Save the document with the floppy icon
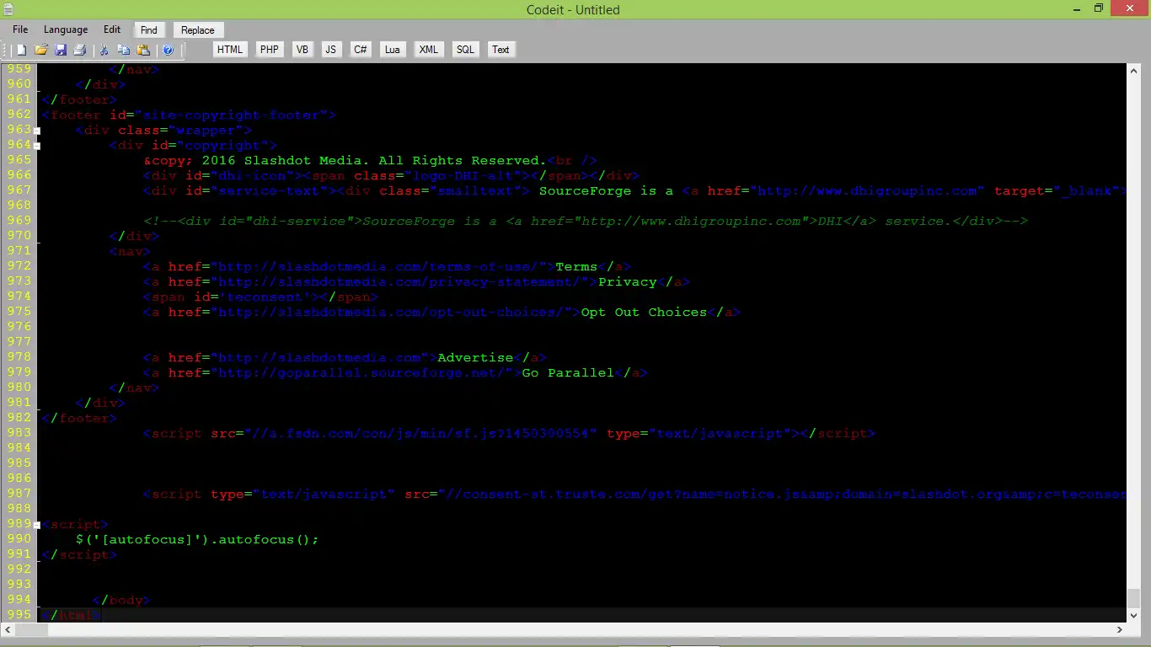Viewport: 1151px width, 647px height. click(61, 50)
